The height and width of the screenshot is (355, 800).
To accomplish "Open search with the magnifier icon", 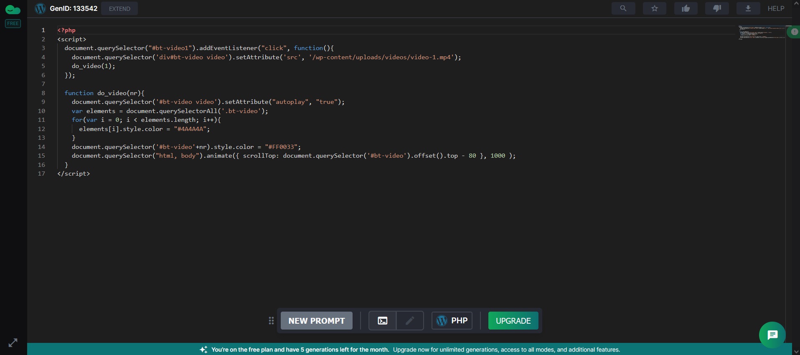I will (623, 8).
